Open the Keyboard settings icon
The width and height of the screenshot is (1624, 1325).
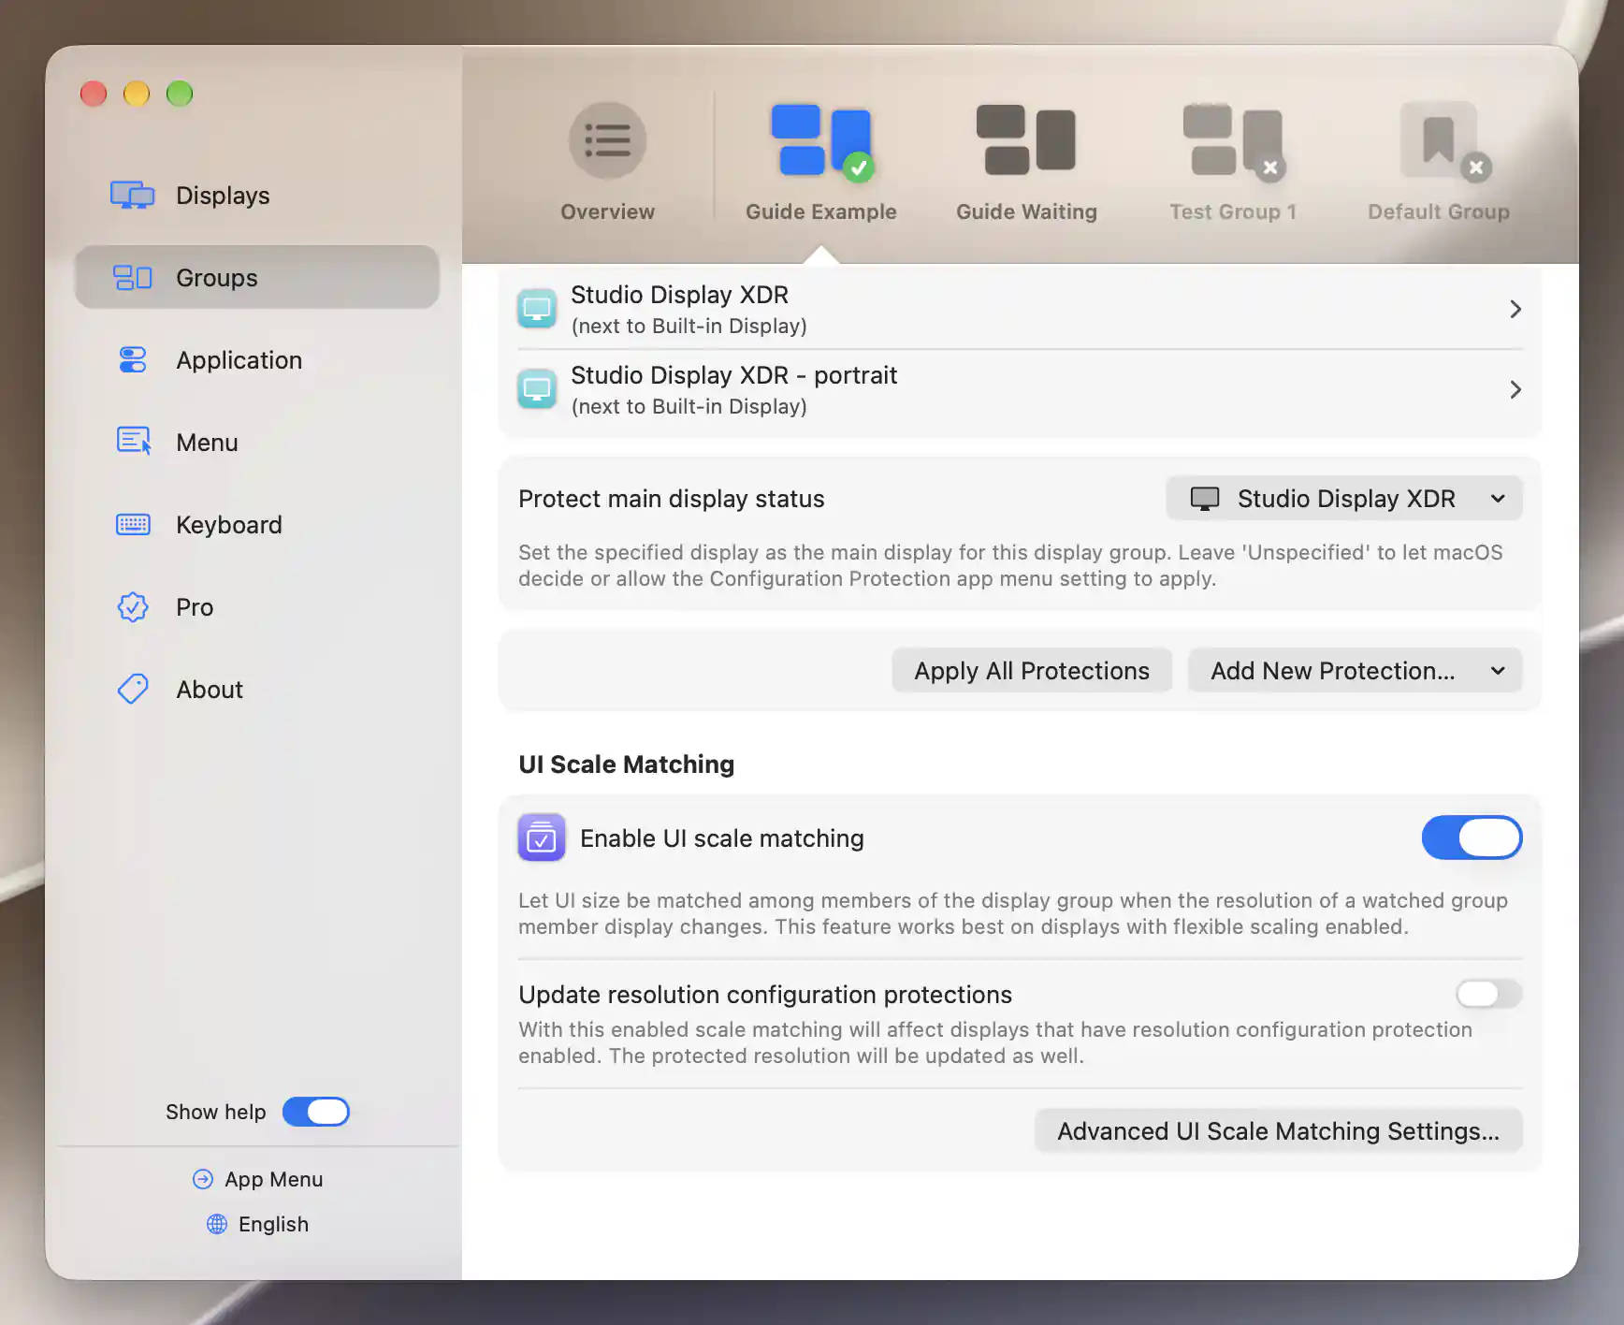click(133, 524)
